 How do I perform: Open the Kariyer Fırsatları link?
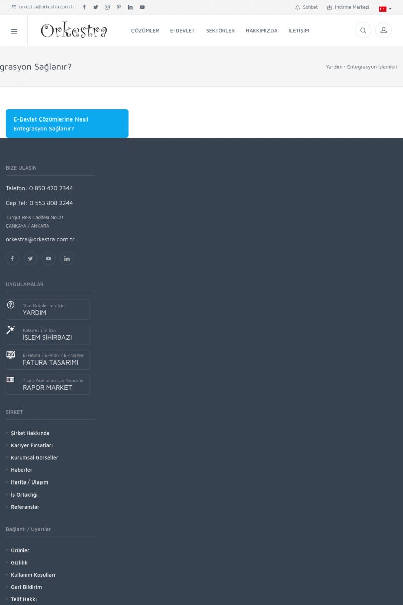pos(32,445)
